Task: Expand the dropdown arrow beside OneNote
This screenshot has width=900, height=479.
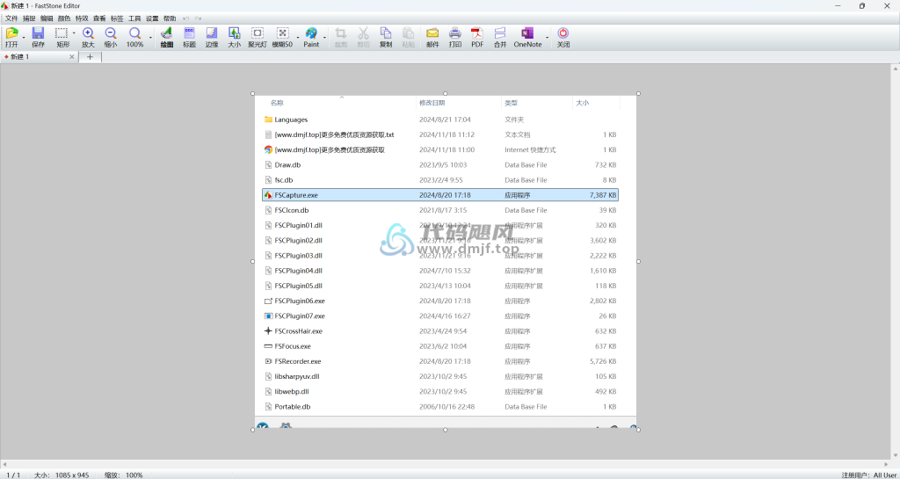Action: point(547,37)
